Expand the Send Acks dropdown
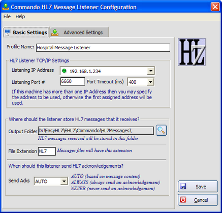The width and height of the screenshot is (222, 213). click(x=64, y=181)
